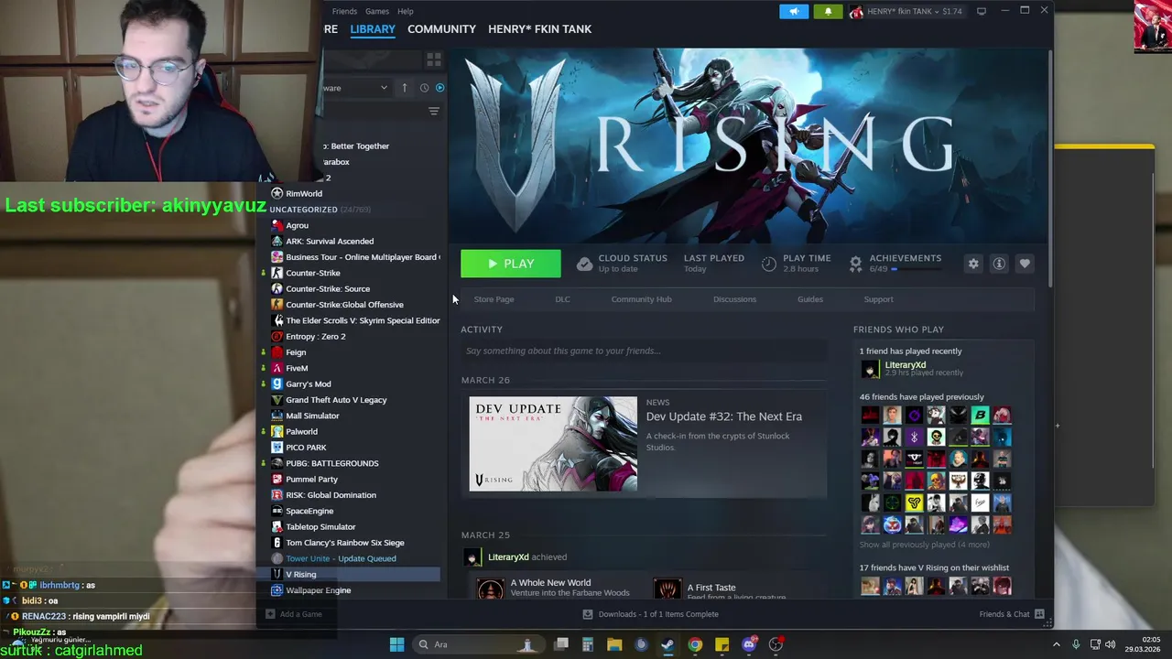Toggle ready-to-play filter icon
Viewport: 1172px width, 659px height.
click(x=439, y=88)
